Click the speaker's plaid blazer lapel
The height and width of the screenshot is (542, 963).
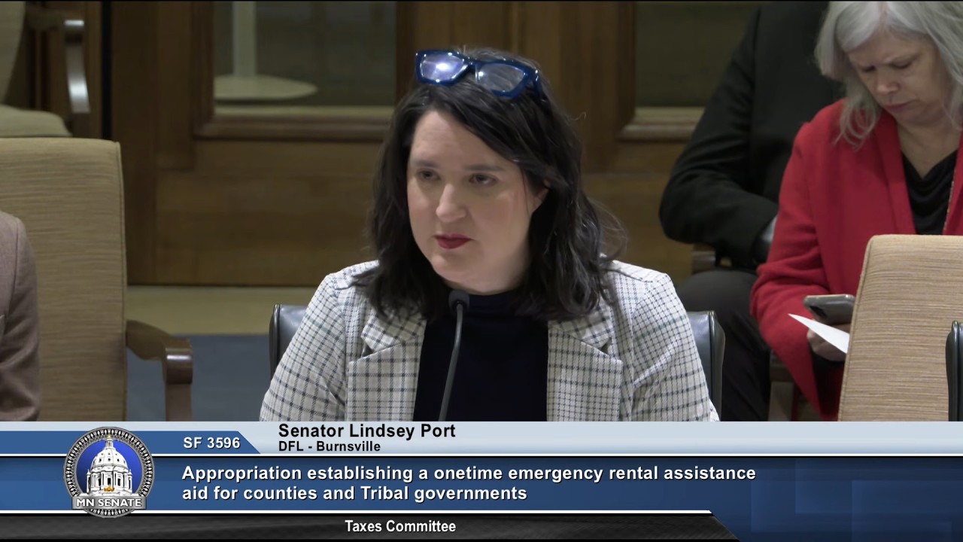pos(387,360)
